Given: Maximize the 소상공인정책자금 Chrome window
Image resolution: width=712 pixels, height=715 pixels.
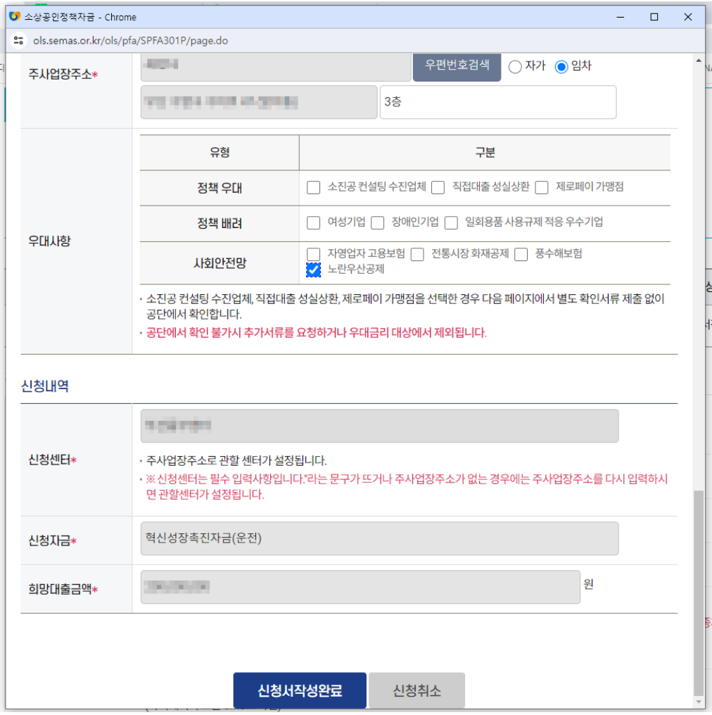Looking at the screenshot, I should coord(654,17).
